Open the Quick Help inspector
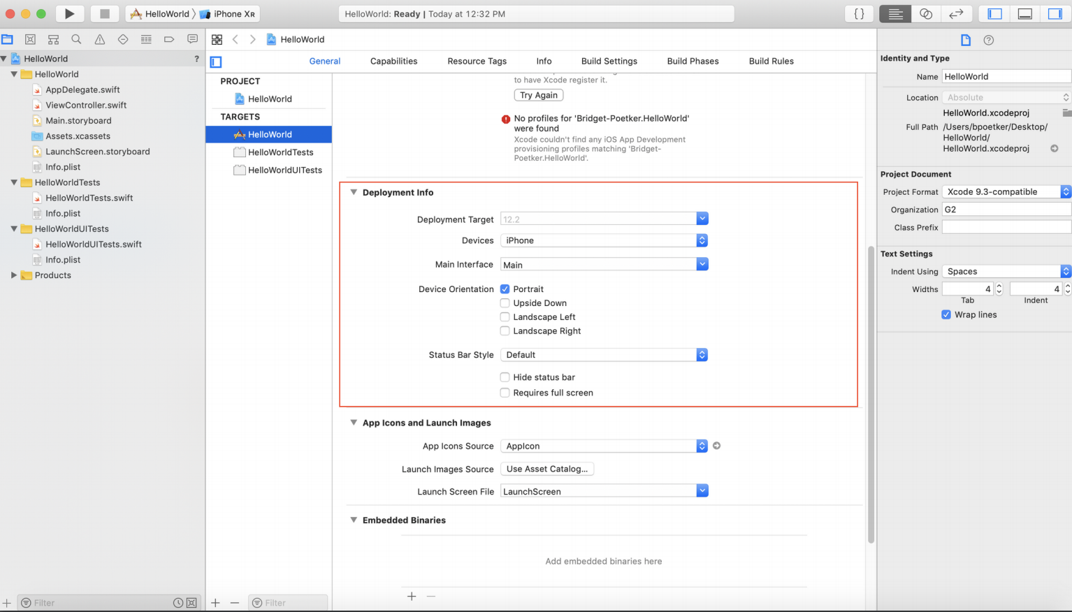Screen dimensions: 1072x612 pyautogui.click(x=988, y=40)
